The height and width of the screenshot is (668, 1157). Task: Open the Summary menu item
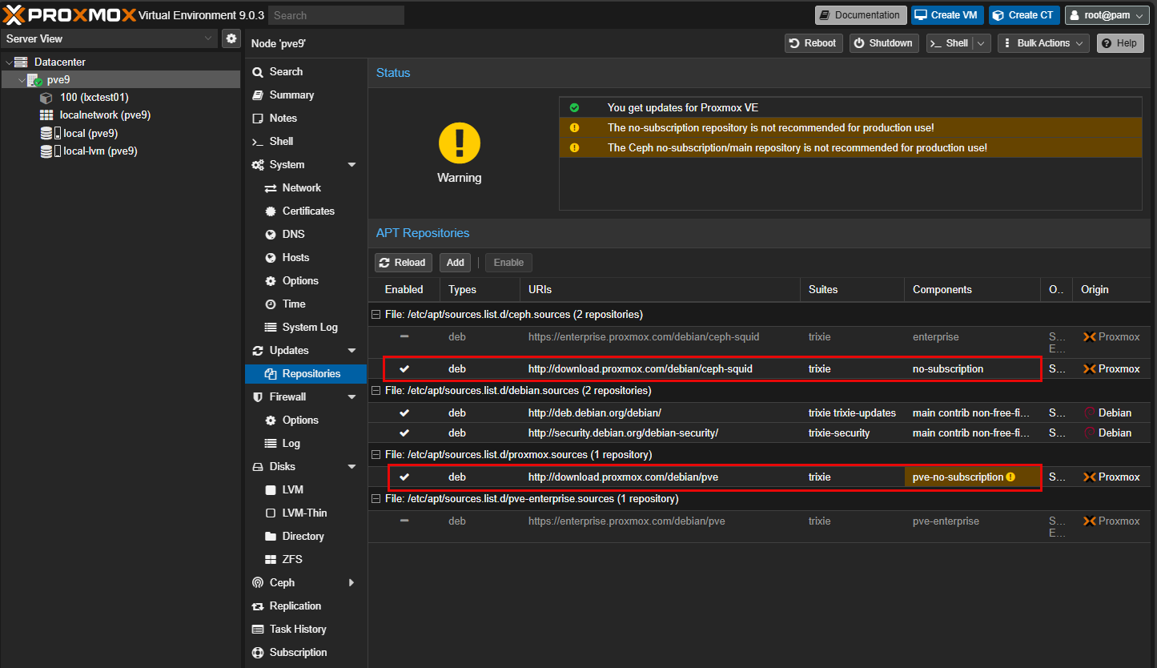(x=291, y=95)
